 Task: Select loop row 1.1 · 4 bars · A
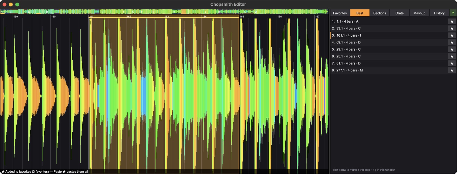389,21
